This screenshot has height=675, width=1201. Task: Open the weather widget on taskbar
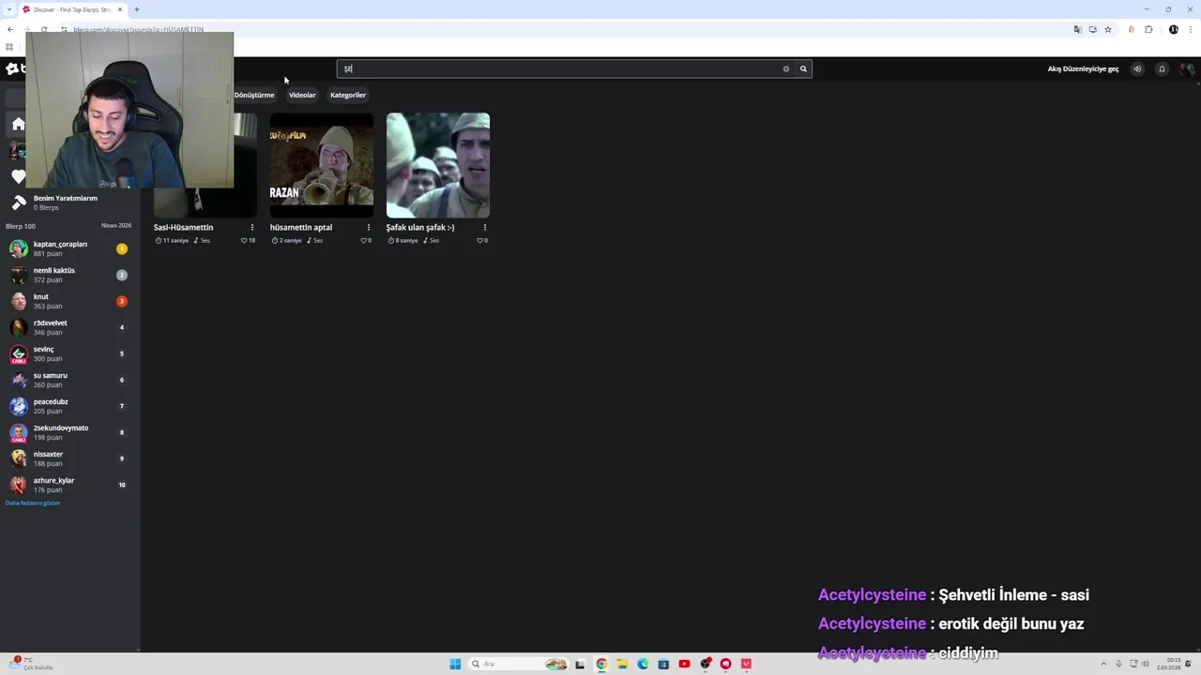[31, 664]
